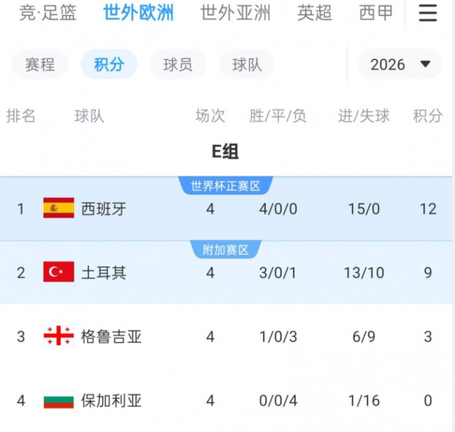Select the 积分 filter pill
455x432 pixels.
pos(109,65)
